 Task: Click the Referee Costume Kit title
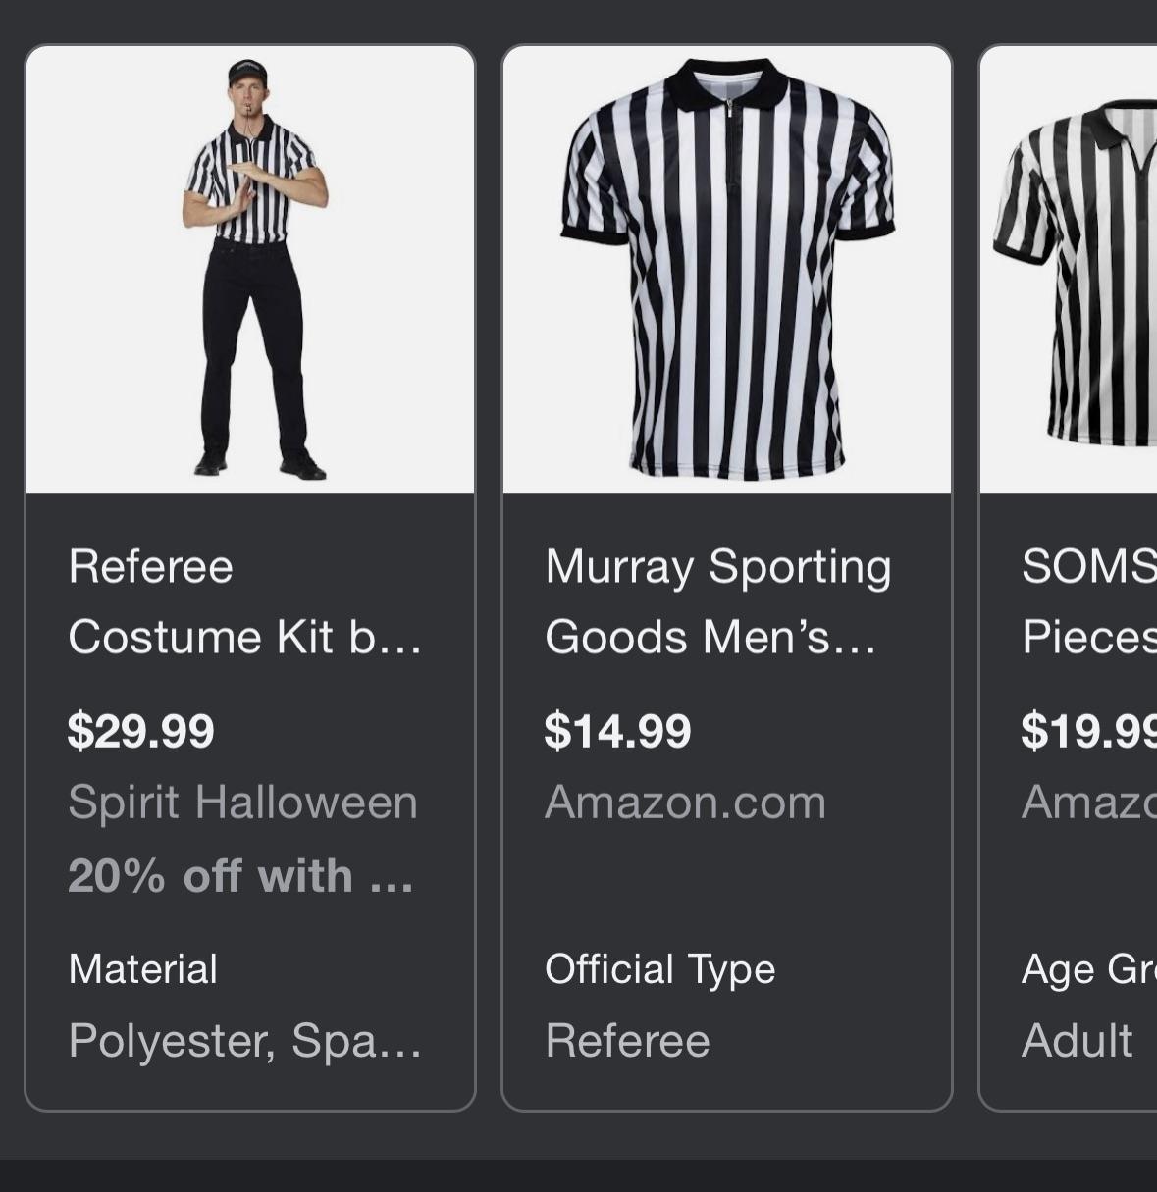pos(245,601)
